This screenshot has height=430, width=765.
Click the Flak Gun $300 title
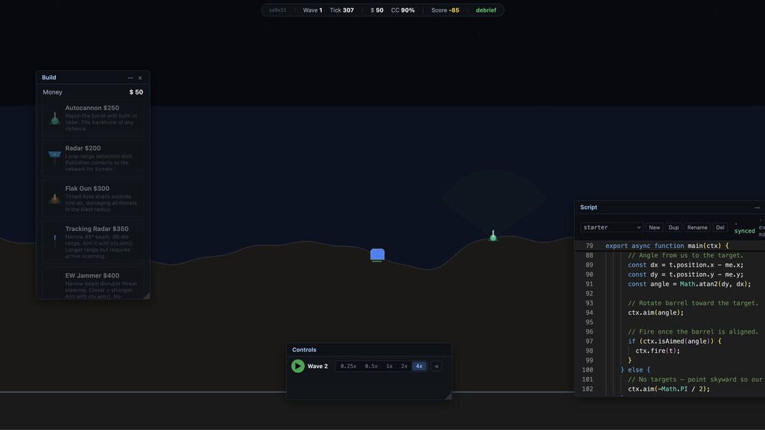88,188
